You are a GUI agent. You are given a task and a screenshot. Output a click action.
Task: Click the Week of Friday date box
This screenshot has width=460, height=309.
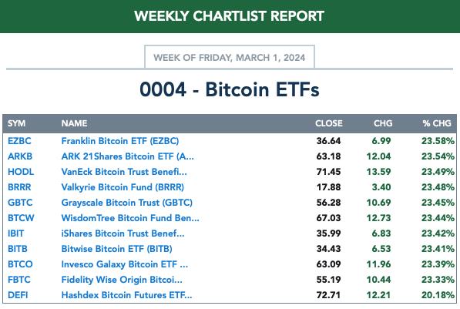[230, 57]
